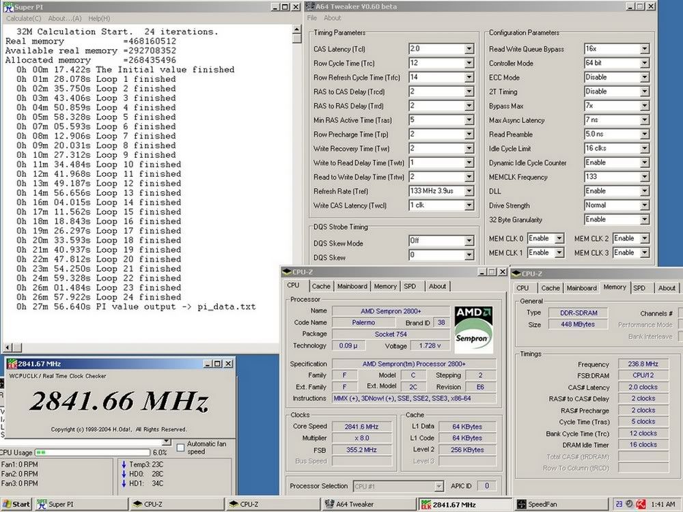This screenshot has height=512, width=683.
Task: Switch to A64 Tweaker on the taskbar
Action: (x=369, y=504)
